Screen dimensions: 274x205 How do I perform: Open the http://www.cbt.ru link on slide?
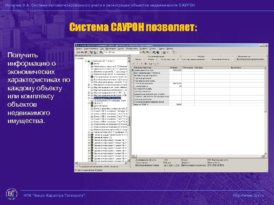[248, 196]
